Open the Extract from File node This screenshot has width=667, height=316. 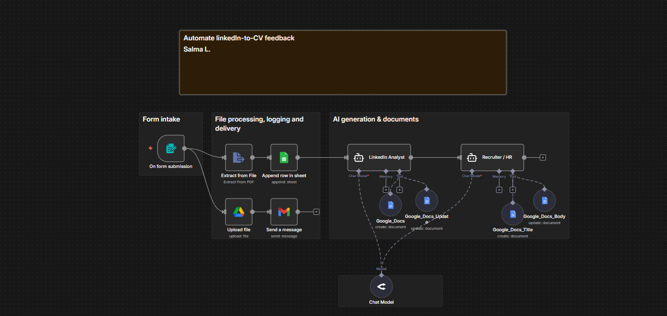coord(239,157)
